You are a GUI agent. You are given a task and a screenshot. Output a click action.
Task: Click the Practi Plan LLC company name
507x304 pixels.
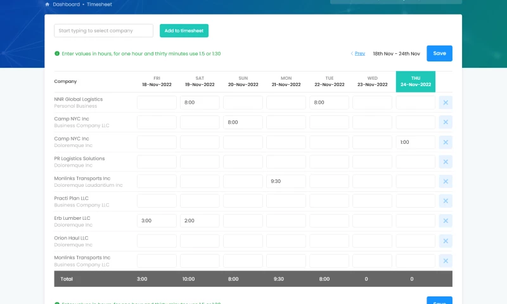point(71,198)
